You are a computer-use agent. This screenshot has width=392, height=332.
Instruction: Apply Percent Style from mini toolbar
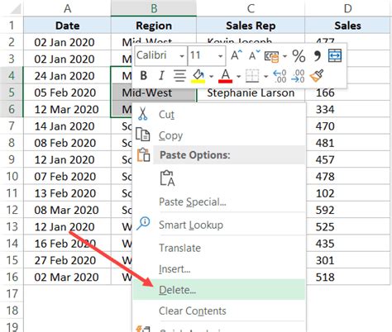tap(299, 56)
